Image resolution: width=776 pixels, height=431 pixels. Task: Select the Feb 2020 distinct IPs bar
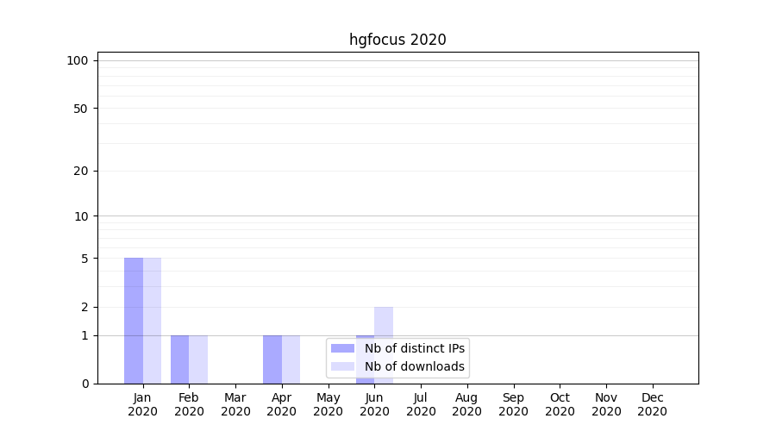click(x=179, y=359)
